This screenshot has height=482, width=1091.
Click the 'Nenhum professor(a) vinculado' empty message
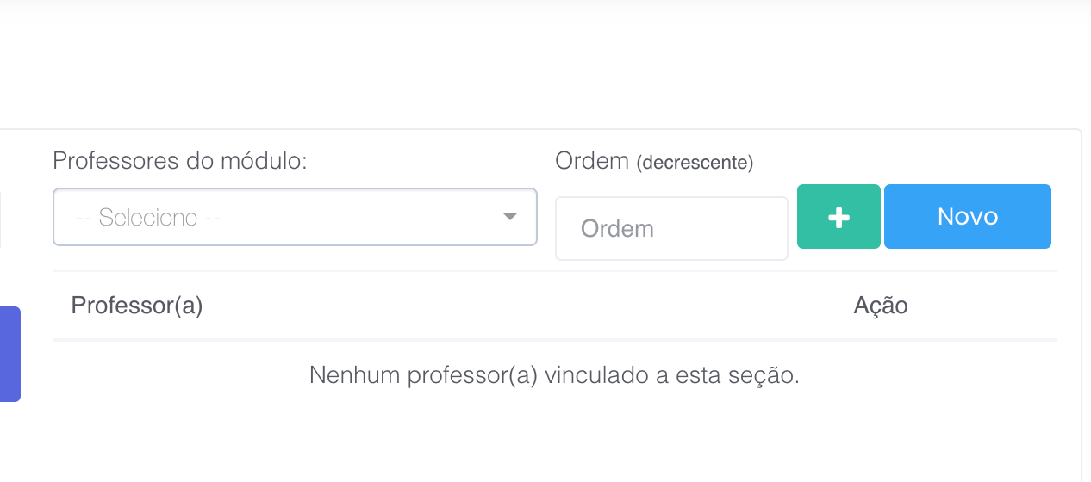coord(554,376)
